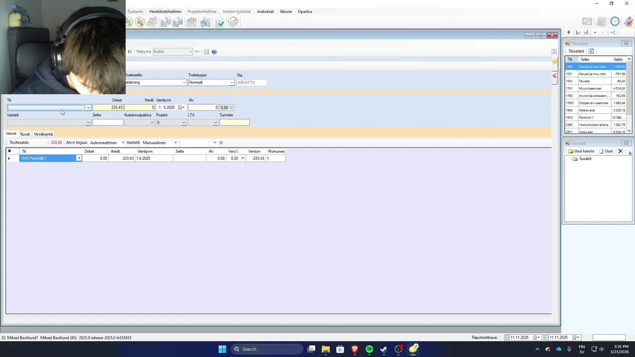Image resolution: width=635 pixels, height=357 pixels.
Task: Click the Uusi kansio button in Suosikit
Action: 581,151
